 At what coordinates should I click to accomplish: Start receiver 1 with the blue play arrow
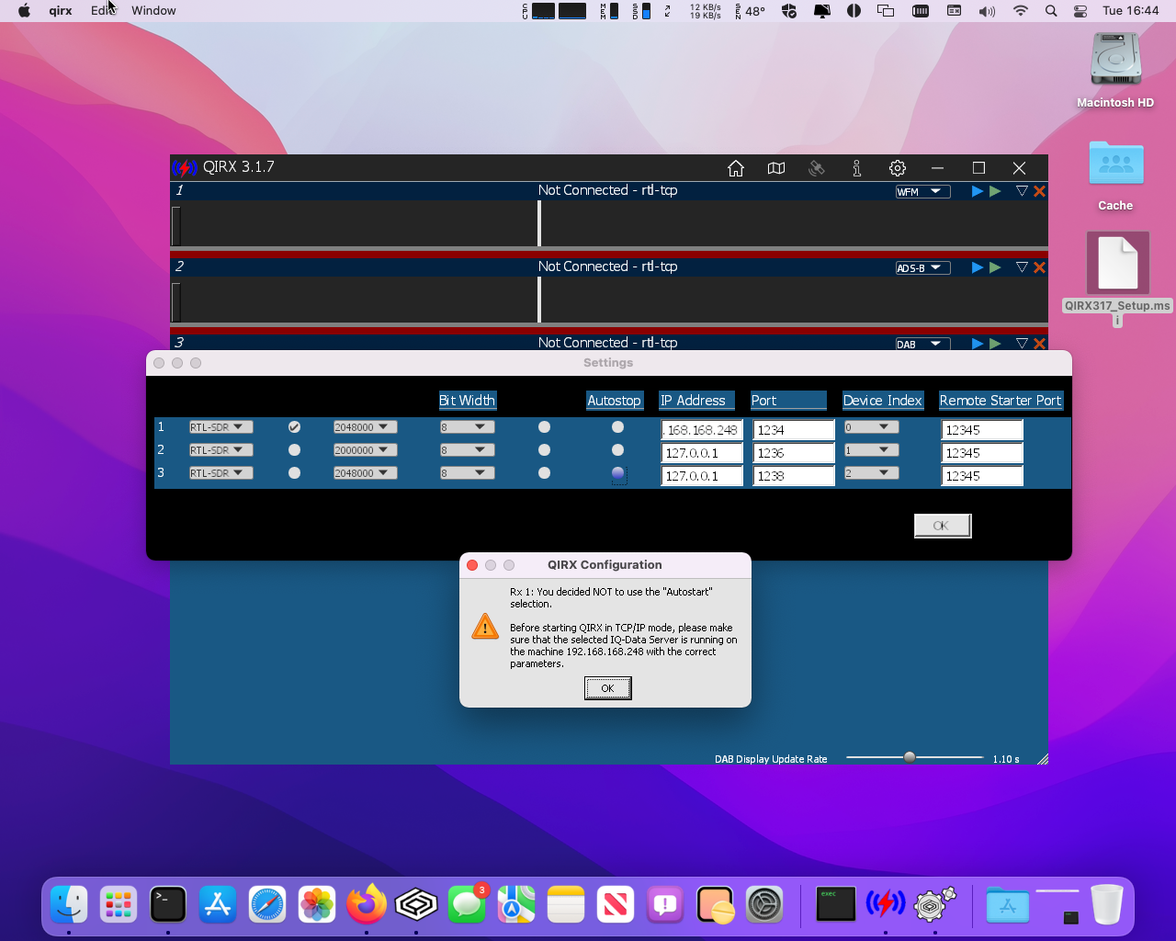tap(977, 191)
